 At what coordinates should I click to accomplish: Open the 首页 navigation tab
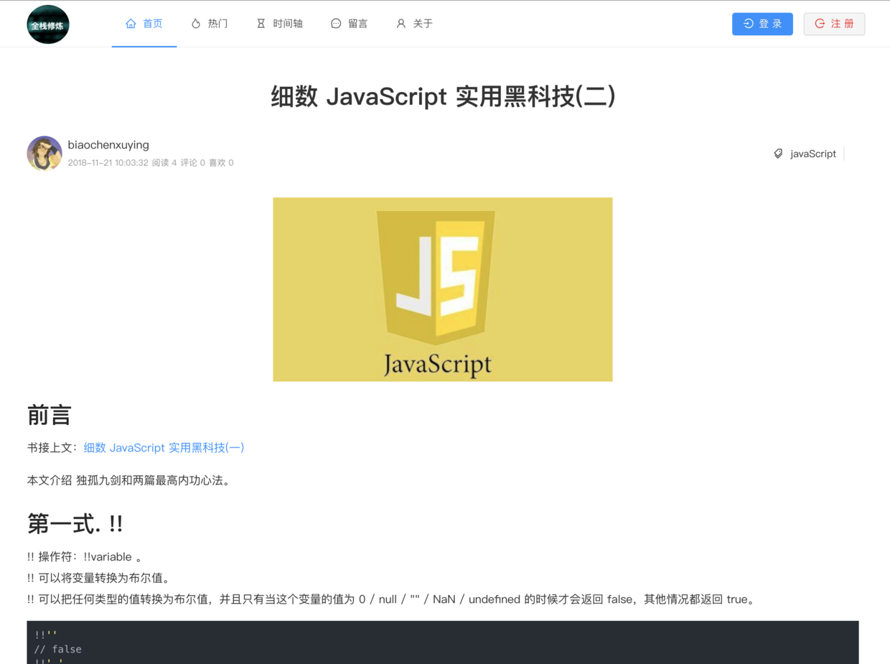(144, 24)
